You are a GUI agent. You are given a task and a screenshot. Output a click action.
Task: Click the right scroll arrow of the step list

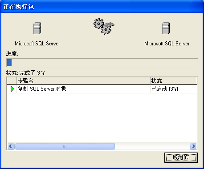(193, 146)
